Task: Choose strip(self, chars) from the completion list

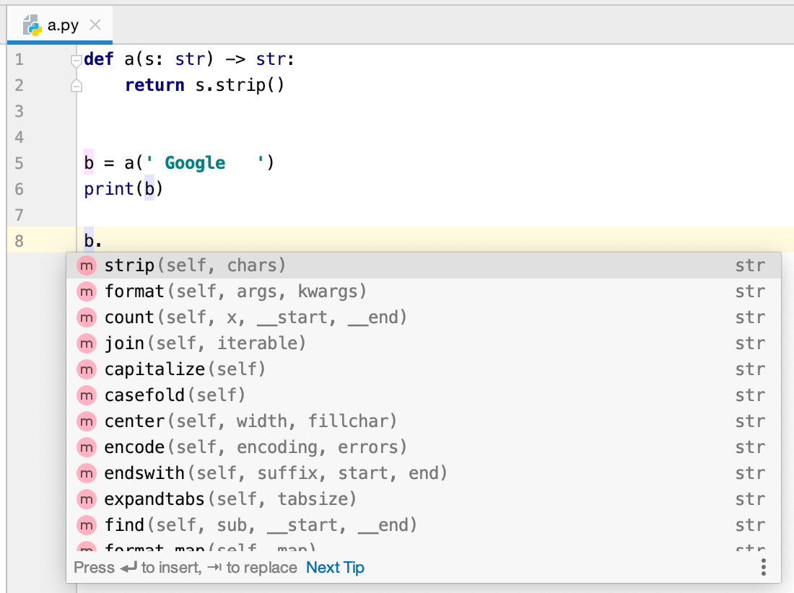Action: (195, 265)
